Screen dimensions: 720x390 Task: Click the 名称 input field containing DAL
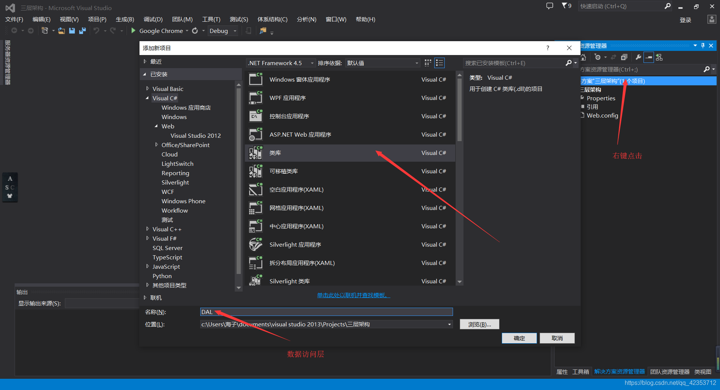[x=326, y=312]
